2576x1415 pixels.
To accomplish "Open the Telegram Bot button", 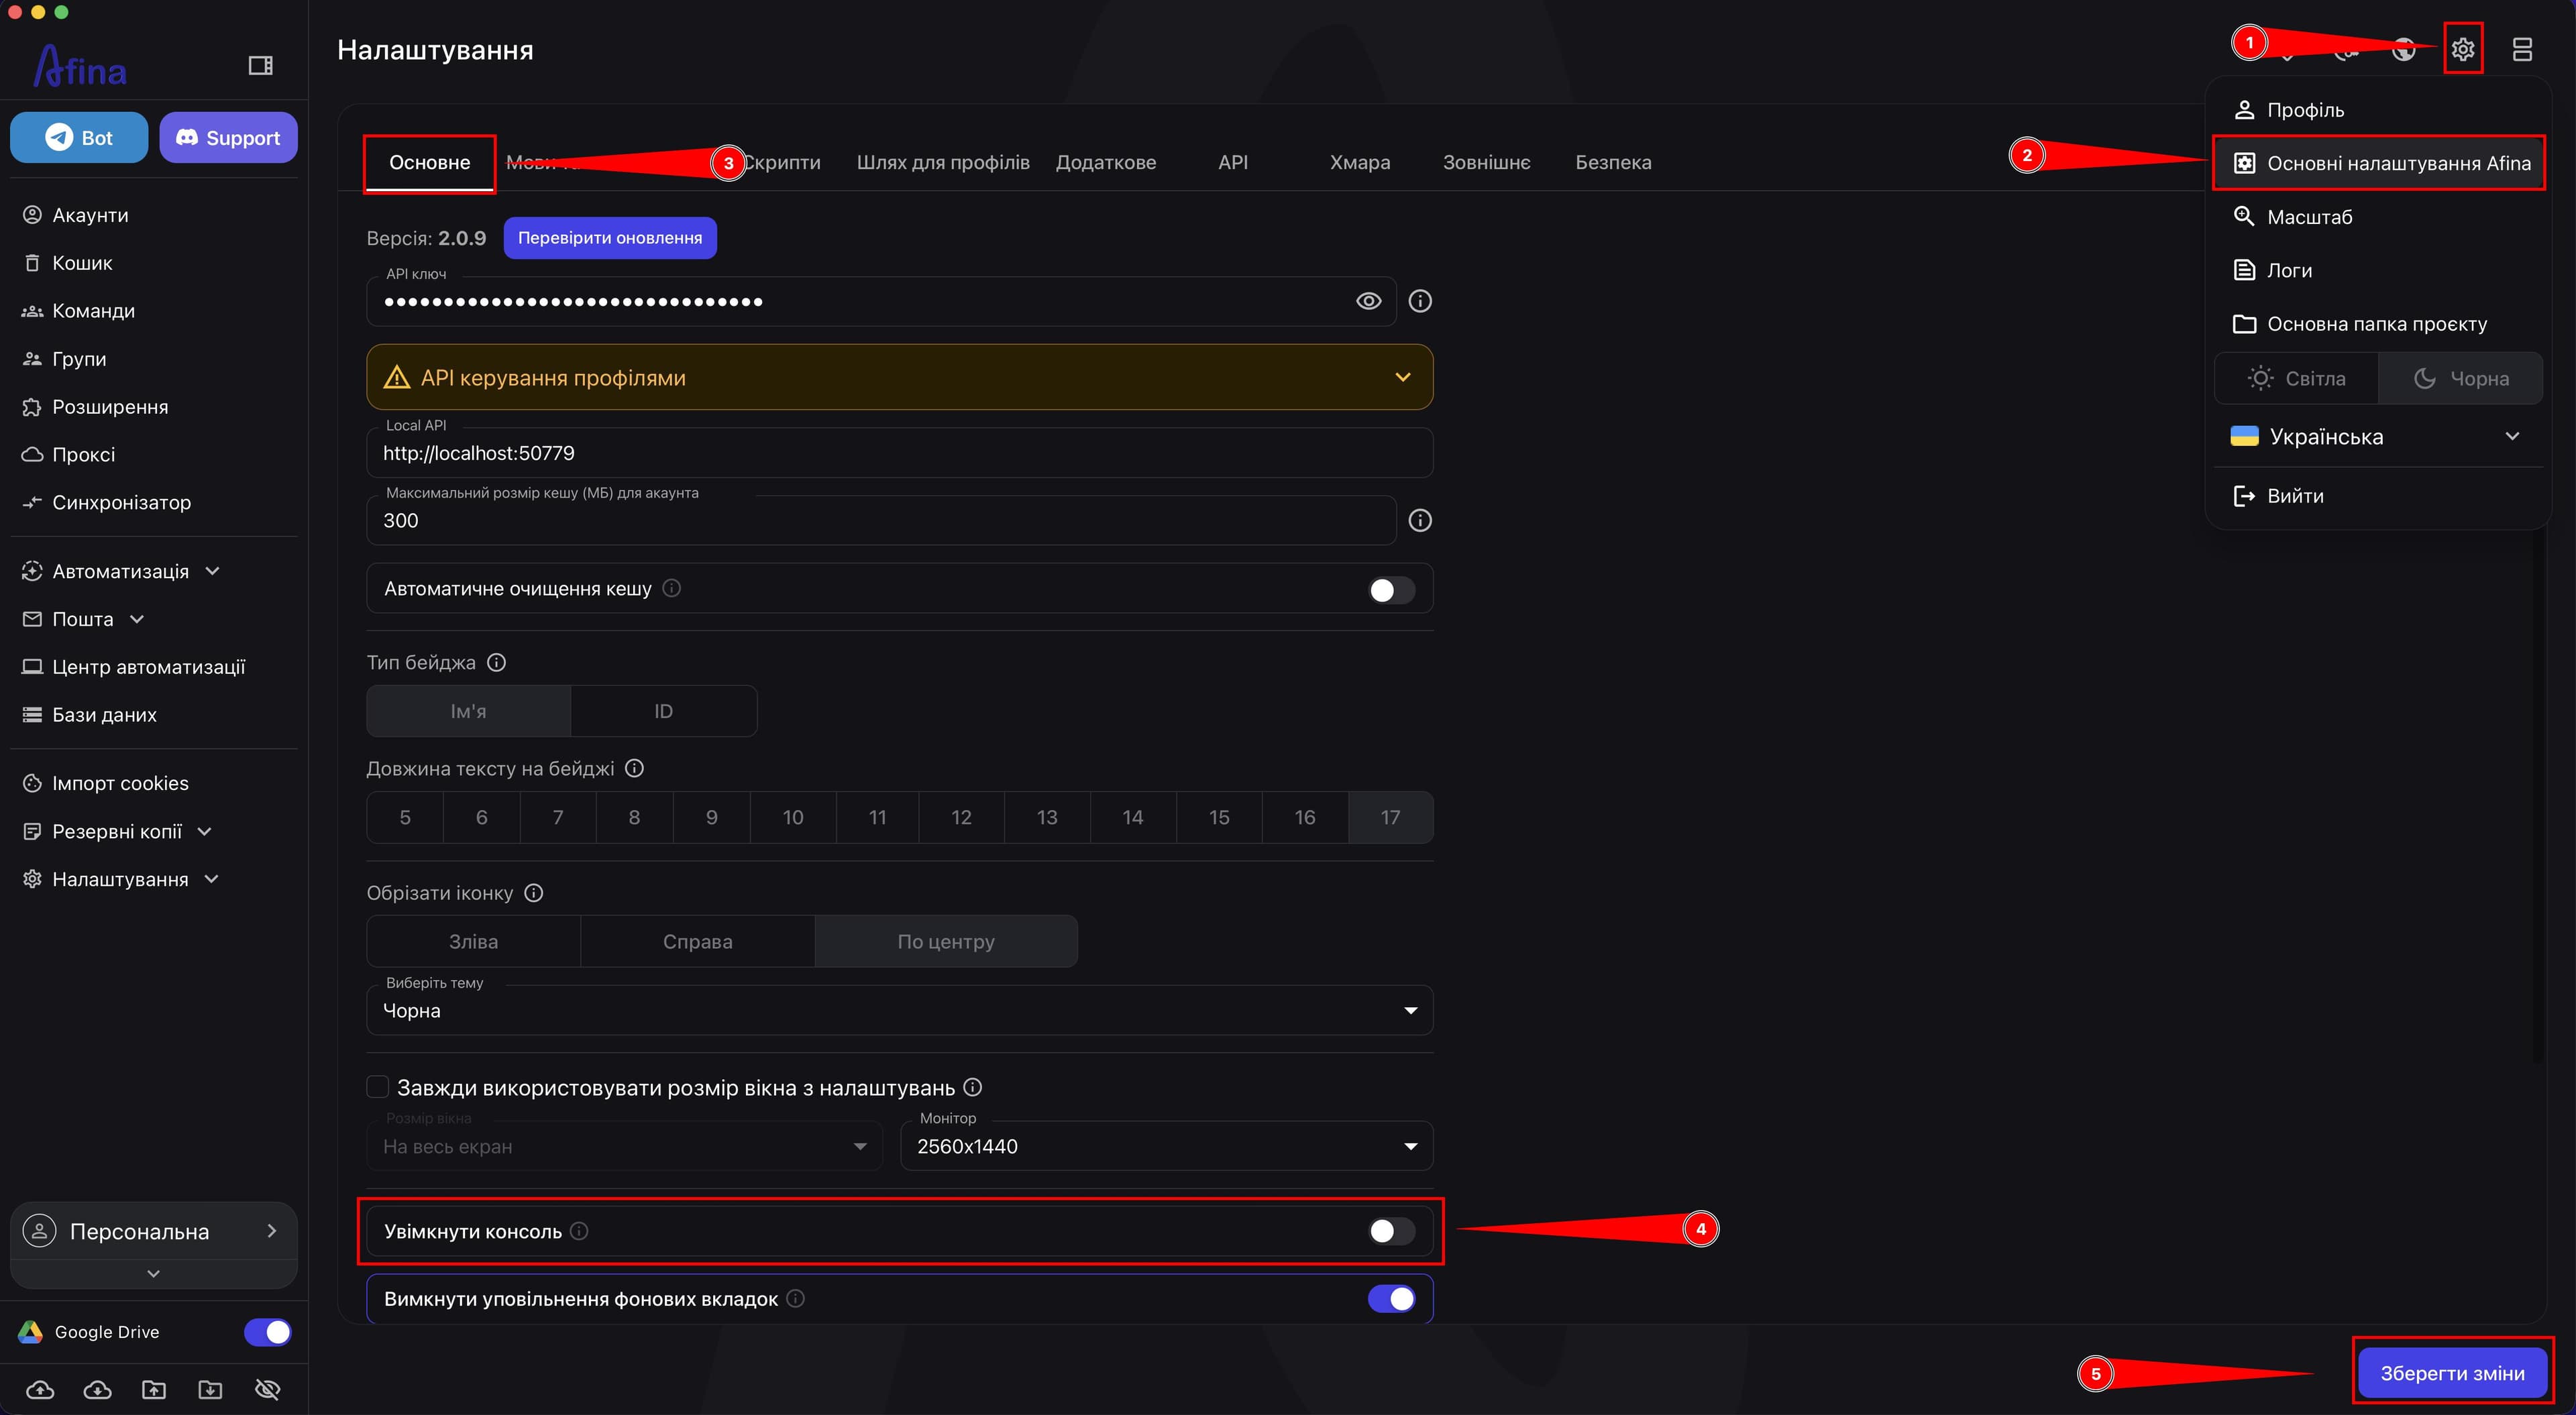I will pyautogui.click(x=79, y=138).
